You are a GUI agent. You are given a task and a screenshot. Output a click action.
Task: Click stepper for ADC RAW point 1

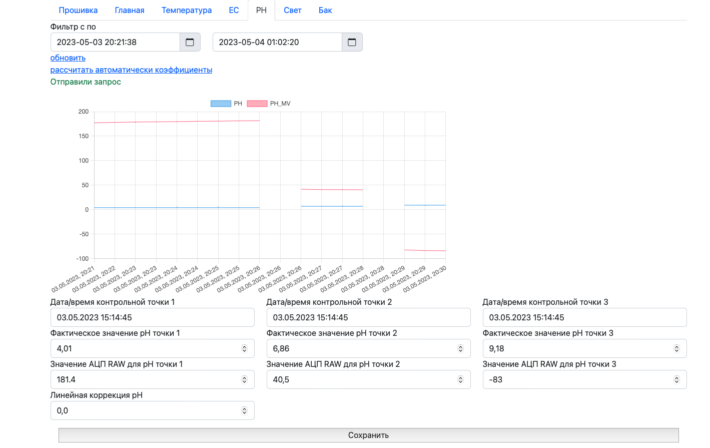[x=244, y=379]
